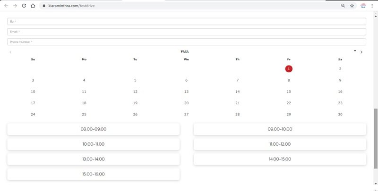Click the browser forward arrow
This screenshot has width=378, height=191.
point(15,6)
